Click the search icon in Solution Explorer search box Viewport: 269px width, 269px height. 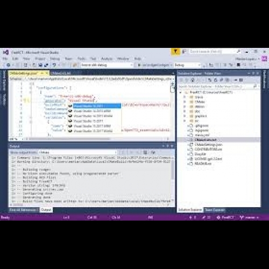coord(255,86)
